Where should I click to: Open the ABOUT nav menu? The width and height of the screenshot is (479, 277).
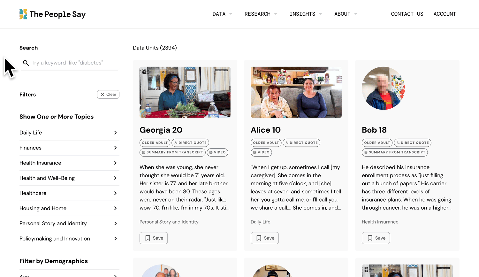click(346, 14)
